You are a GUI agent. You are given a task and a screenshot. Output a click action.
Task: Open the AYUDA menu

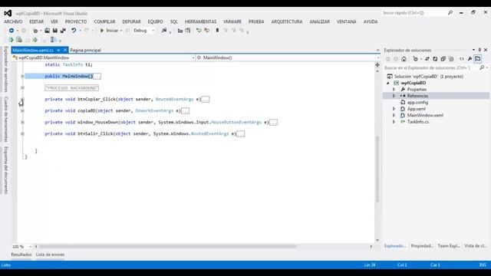click(371, 21)
